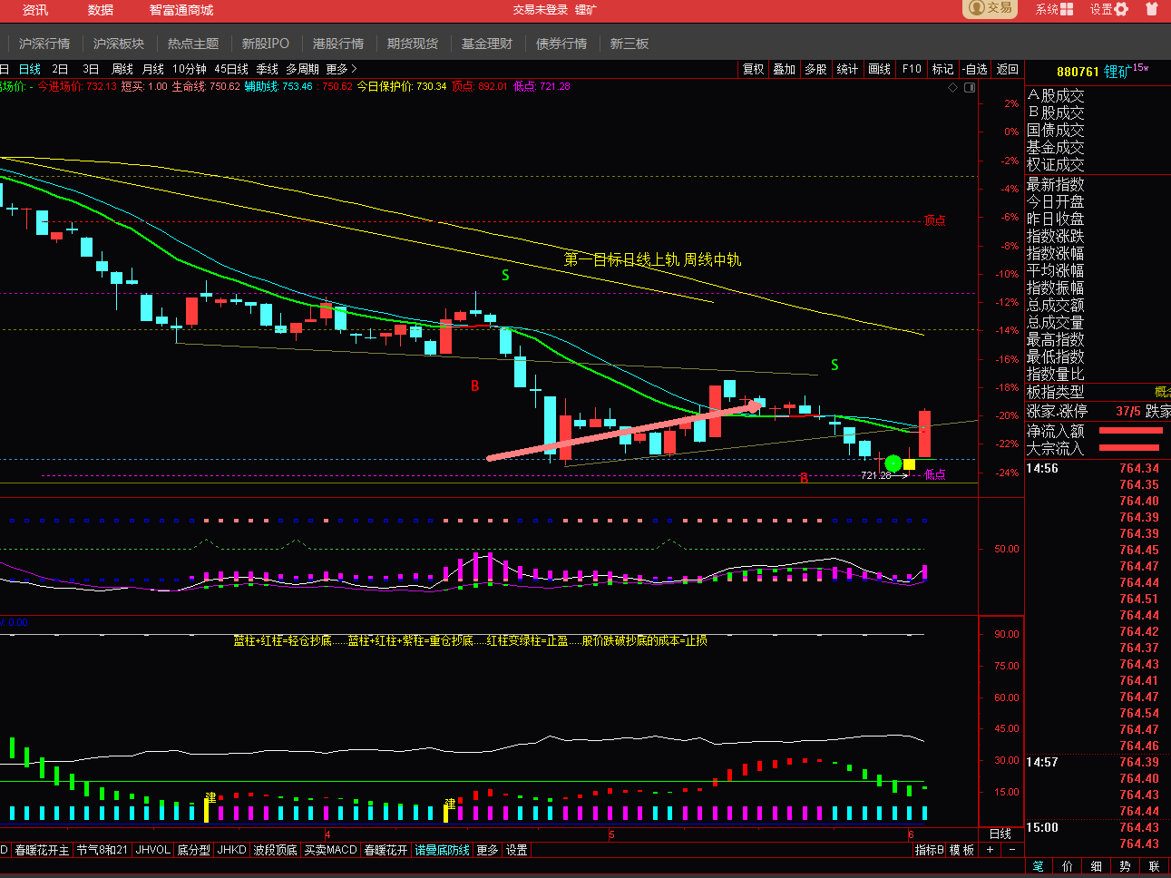
Task: Open settings gear icon
Action: (x=1121, y=9)
